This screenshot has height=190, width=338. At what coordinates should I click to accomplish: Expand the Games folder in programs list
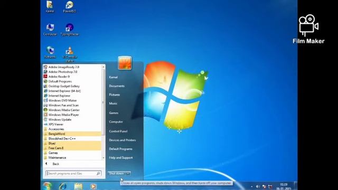(72, 153)
